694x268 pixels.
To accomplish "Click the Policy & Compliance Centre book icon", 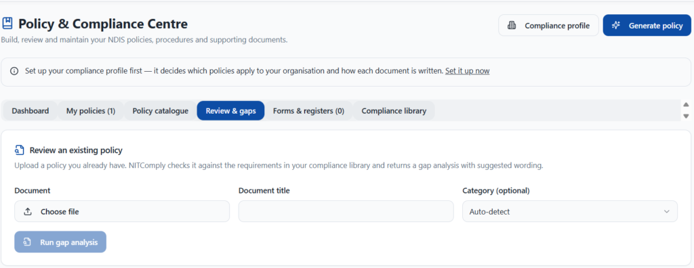I will click(7, 24).
